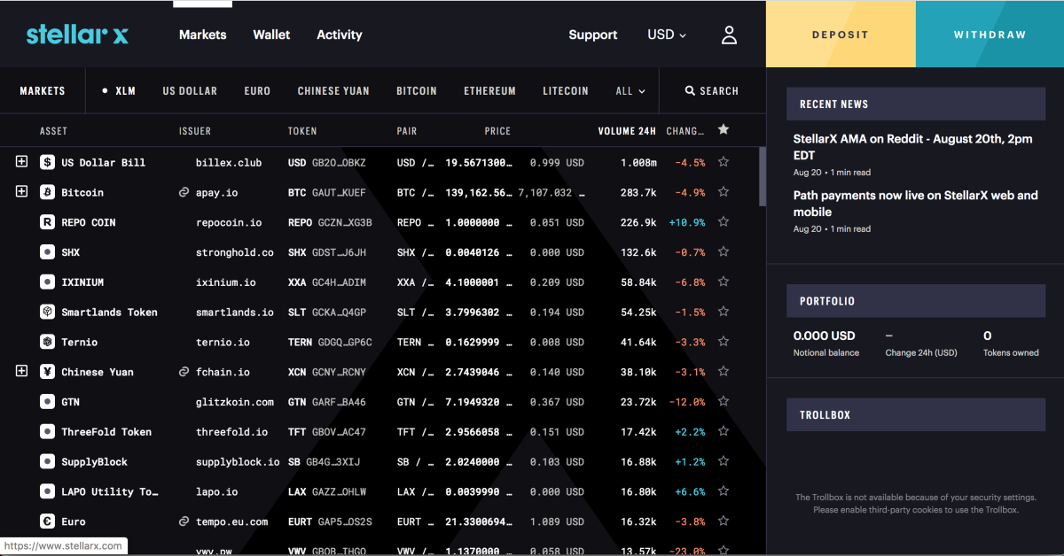Screen dimensions: 1064x556
Task: Favorite the ThreeFold Token market star
Action: [x=724, y=432]
